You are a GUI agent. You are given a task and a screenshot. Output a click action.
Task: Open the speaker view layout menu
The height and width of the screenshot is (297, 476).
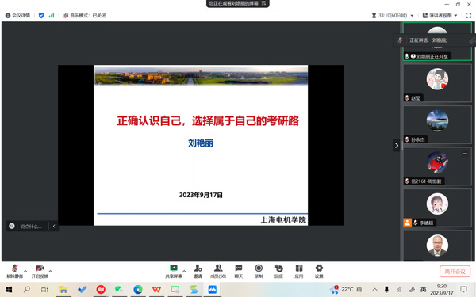pyautogui.click(x=440, y=16)
